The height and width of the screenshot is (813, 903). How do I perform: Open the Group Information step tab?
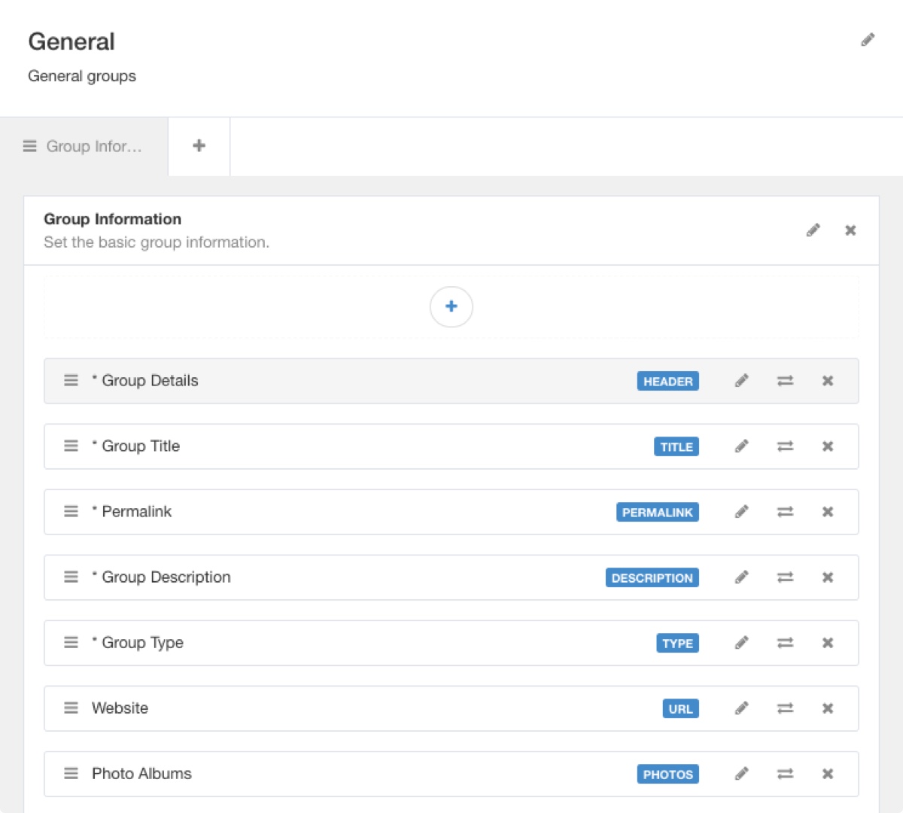[x=84, y=146]
